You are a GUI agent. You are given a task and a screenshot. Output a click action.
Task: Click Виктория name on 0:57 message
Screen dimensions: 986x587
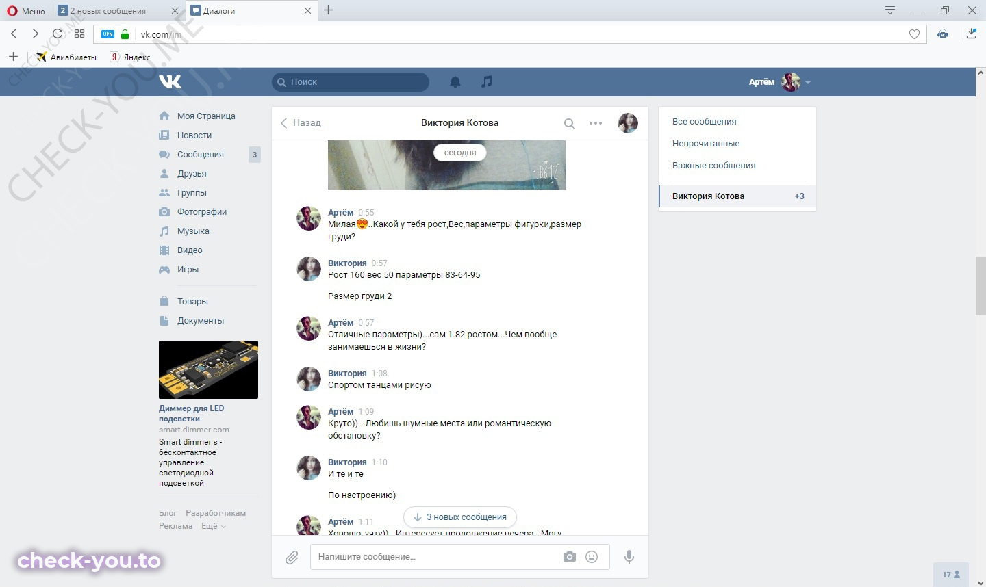tap(347, 263)
